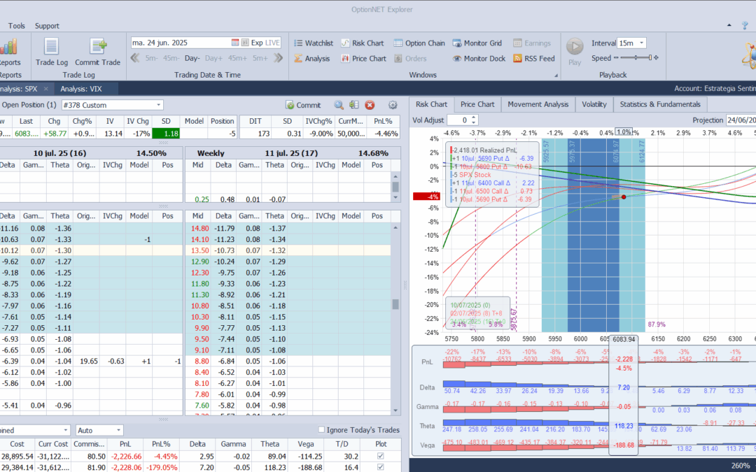Open the position settings gear icon

click(x=393, y=105)
